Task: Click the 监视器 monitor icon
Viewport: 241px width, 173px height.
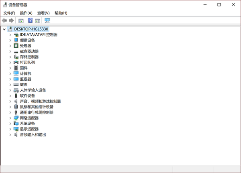Action: (x=16, y=79)
